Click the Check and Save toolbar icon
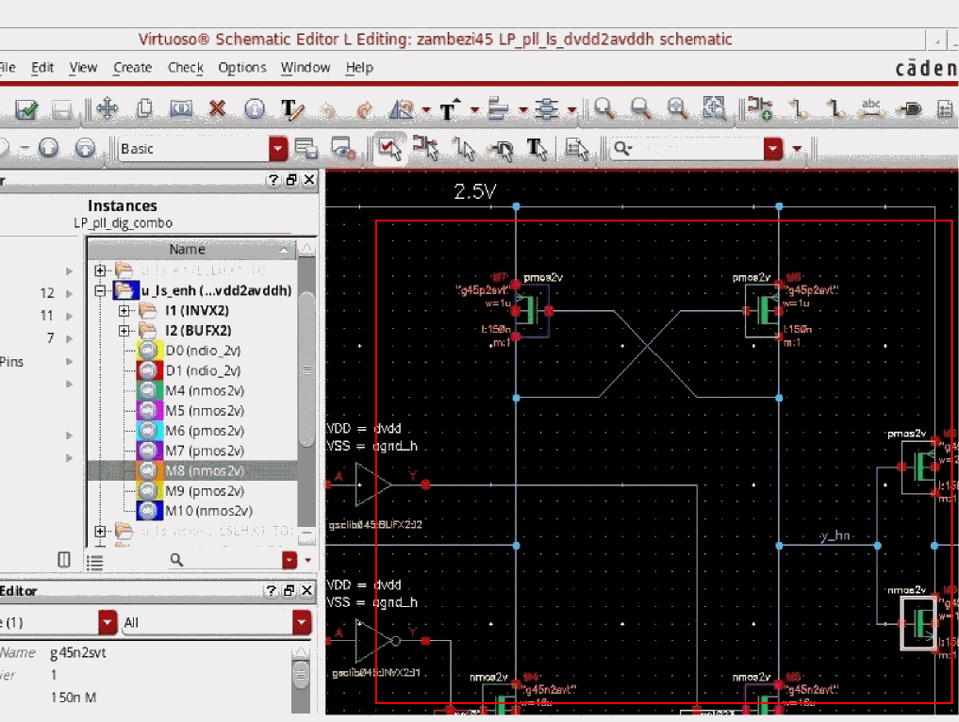Viewport: 959px width, 722px height. click(26, 109)
